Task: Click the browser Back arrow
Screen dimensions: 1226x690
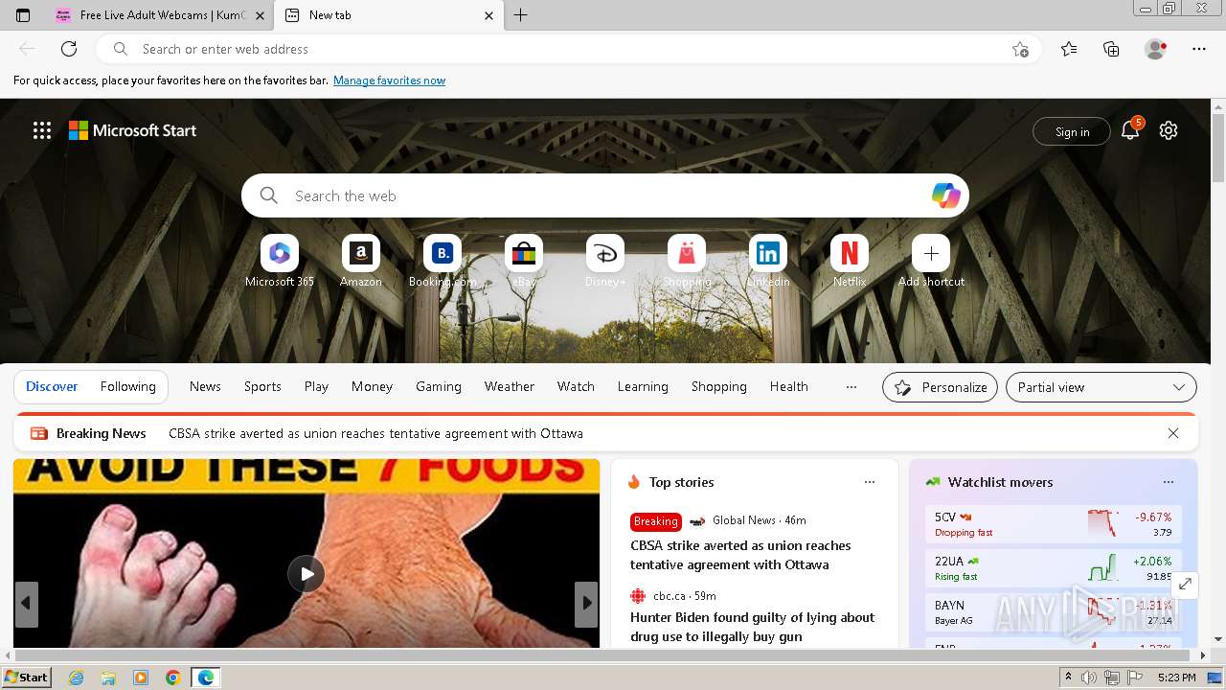Action: [x=27, y=49]
